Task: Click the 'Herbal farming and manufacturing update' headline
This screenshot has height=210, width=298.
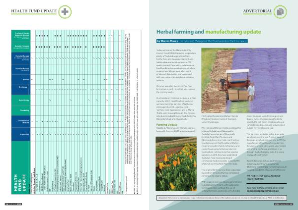Action: point(209,32)
